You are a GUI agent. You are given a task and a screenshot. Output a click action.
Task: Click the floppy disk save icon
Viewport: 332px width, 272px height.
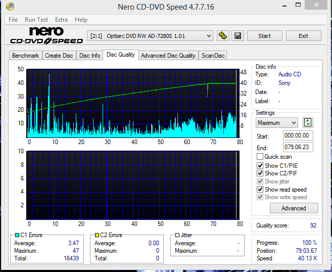pyautogui.click(x=238, y=35)
